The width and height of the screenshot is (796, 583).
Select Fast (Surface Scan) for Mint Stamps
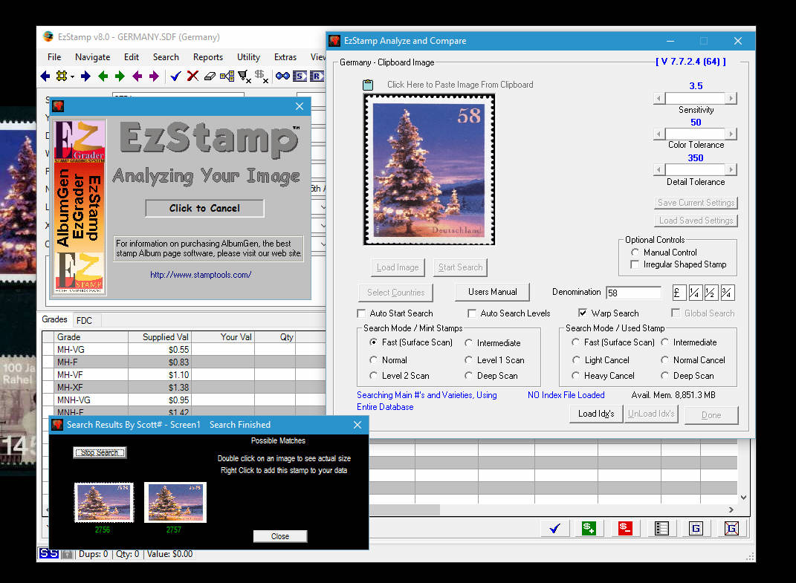[x=373, y=342]
